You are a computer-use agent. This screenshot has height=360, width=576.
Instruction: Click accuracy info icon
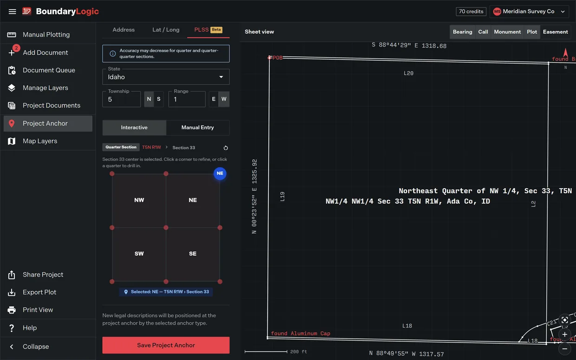112,53
